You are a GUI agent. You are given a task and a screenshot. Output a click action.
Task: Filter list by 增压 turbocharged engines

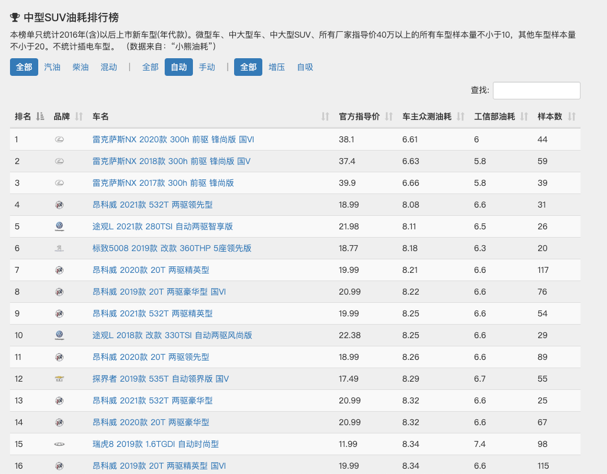[x=277, y=67]
